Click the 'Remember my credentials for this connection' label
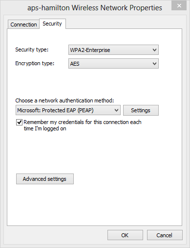Image resolution: width=190 pixels, height=248 pixels. pos(83,125)
